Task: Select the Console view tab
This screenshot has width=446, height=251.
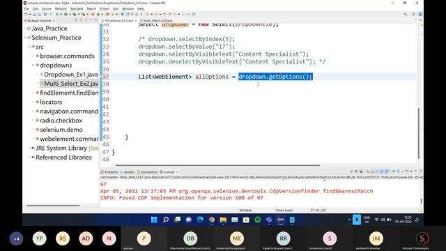Action: tap(167, 172)
